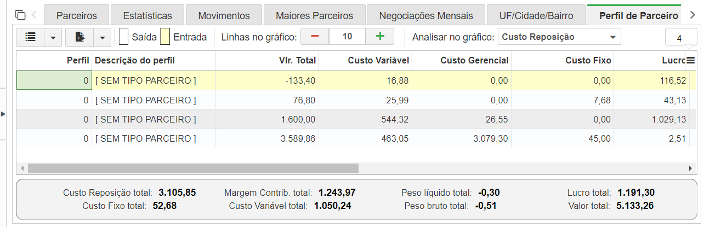Expand the export options dropdown arrow
This screenshot has height=227, width=704.
[103, 37]
